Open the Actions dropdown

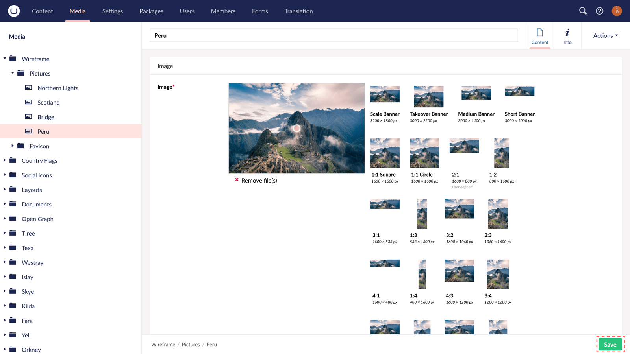pos(605,35)
